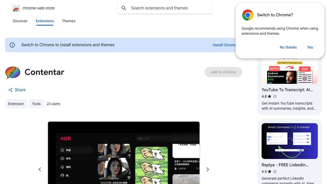
Task: Click "Get instant YouTube transcripts" description
Action: click(x=289, y=106)
